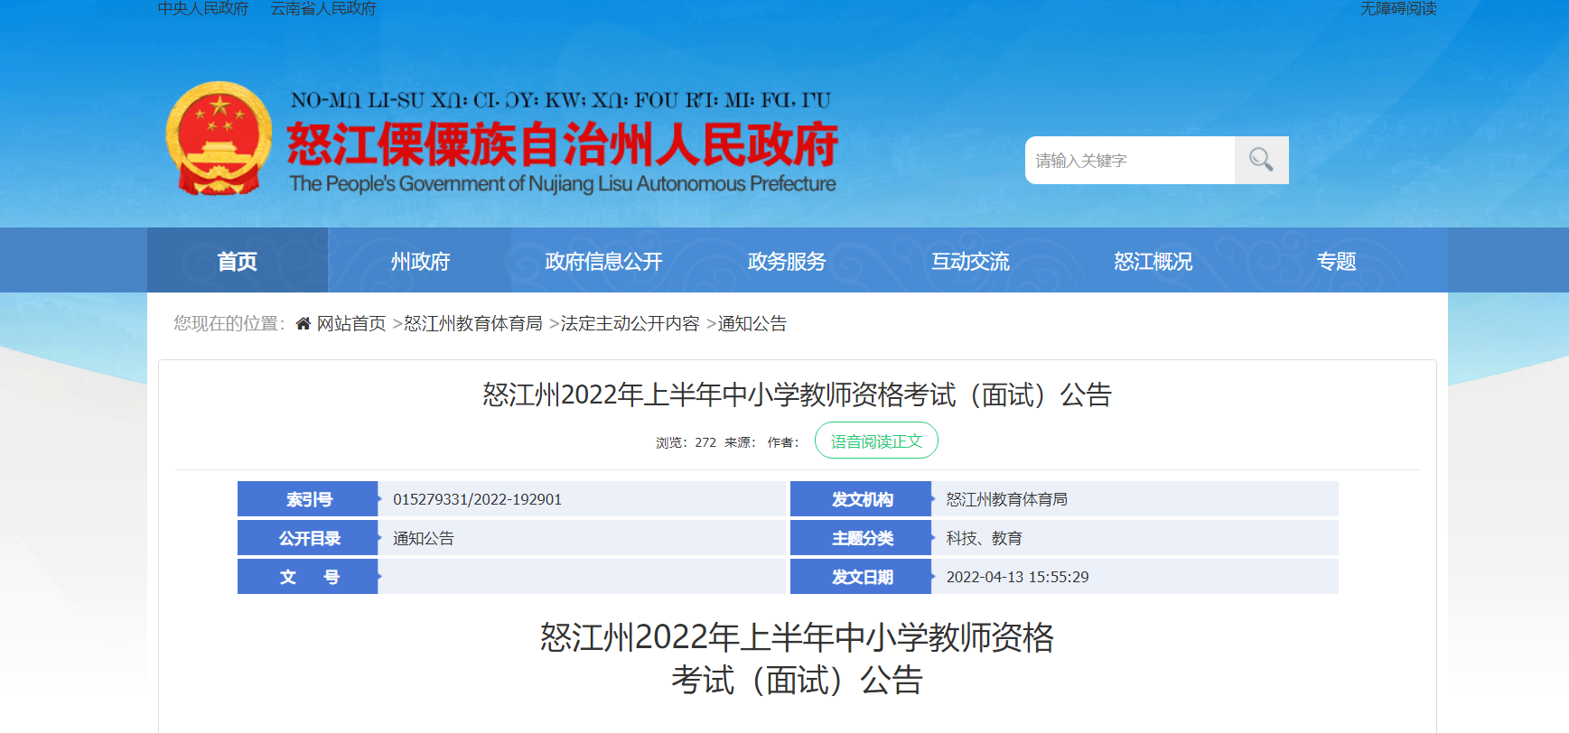Open the 怒江概况 navigation tab
This screenshot has width=1569, height=733.
pyautogui.click(x=1153, y=261)
